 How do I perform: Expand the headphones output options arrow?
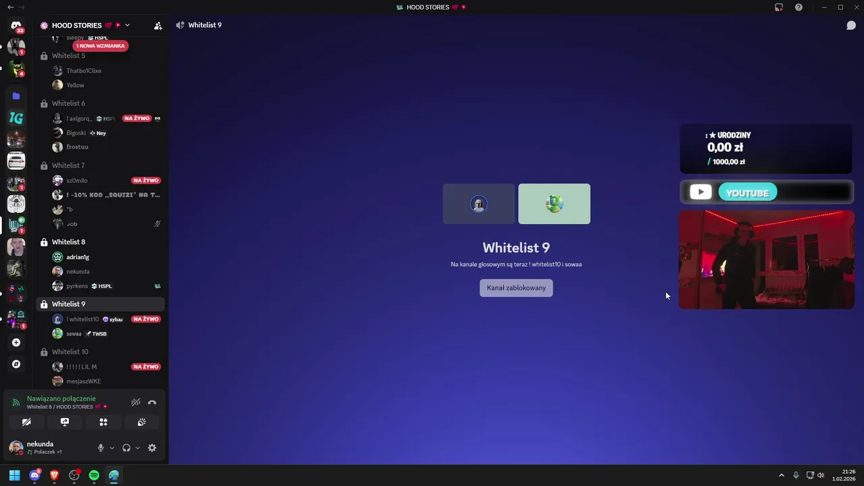pos(138,448)
